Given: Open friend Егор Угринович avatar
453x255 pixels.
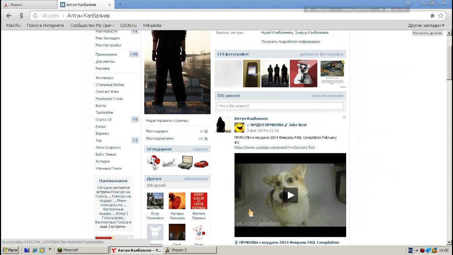Looking at the screenshot, I should tap(155, 201).
